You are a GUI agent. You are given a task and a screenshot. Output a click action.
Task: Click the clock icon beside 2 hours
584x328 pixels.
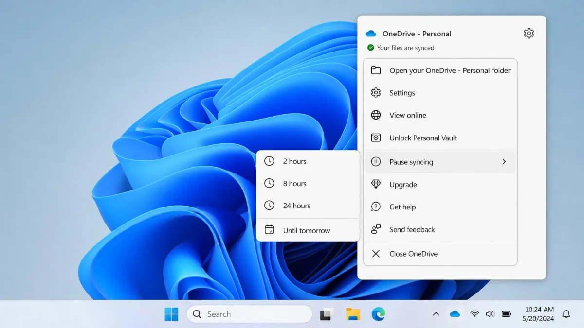(x=269, y=161)
